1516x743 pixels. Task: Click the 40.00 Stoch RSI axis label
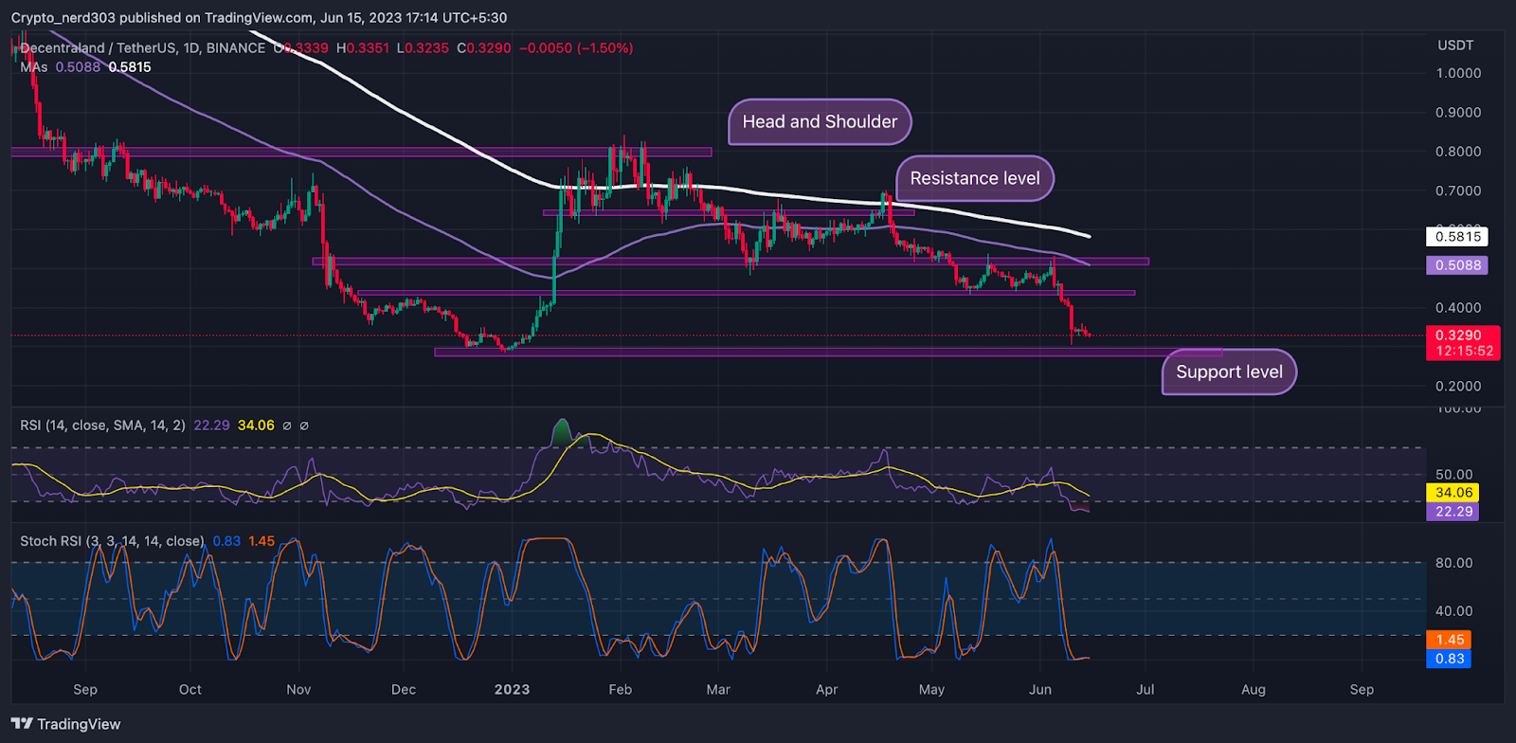[1453, 611]
